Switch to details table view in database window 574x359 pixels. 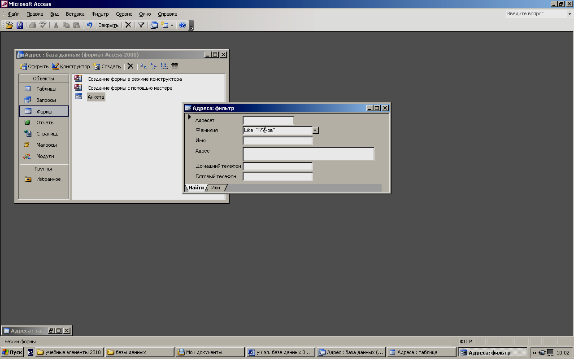(174, 66)
